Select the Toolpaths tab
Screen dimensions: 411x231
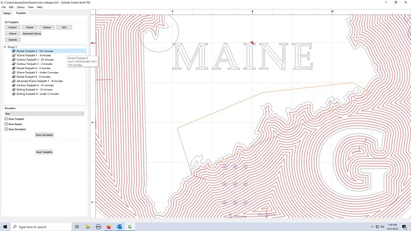[x=21, y=13]
